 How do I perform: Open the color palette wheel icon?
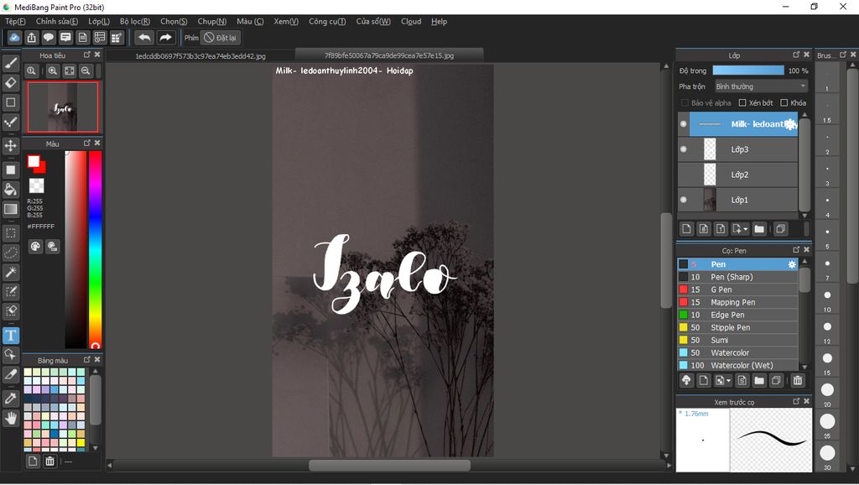coord(35,247)
